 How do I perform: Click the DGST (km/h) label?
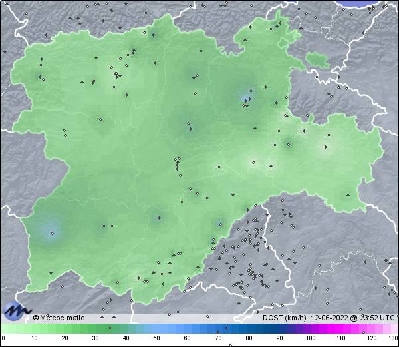coord(285,318)
